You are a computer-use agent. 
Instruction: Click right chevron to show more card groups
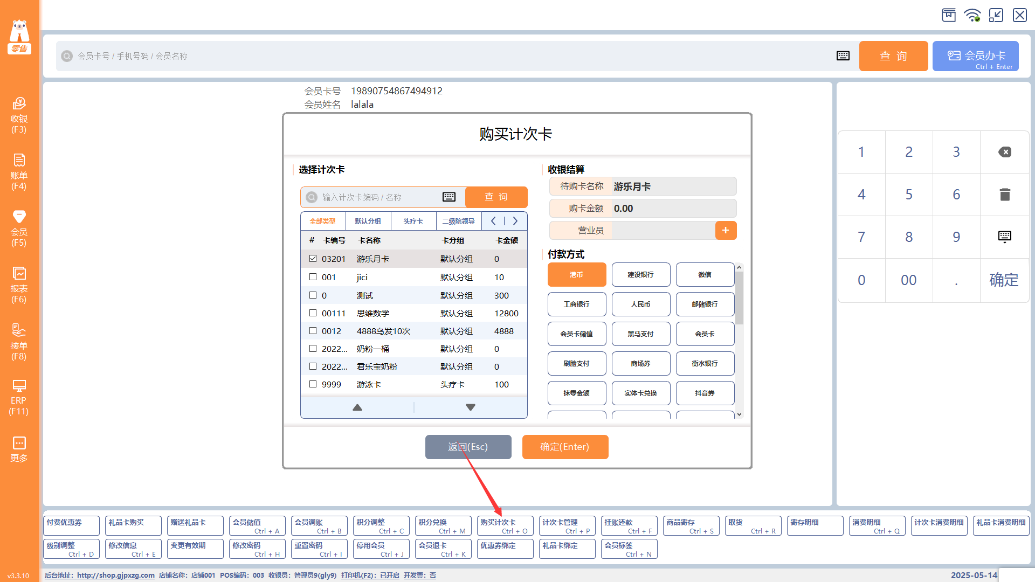[x=515, y=221]
